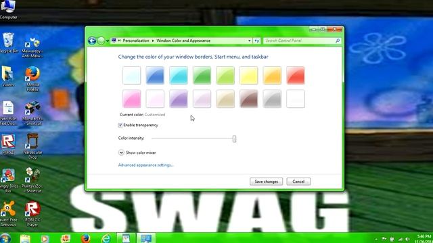The height and width of the screenshot is (243, 433).
Task: Select the yellow Sun color swatch
Action: click(x=248, y=75)
